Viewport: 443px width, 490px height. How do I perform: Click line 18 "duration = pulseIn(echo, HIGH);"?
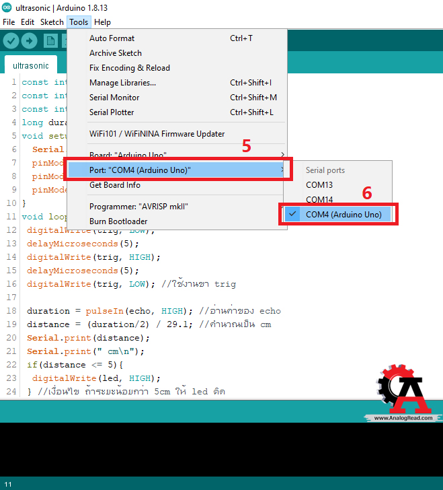coord(110,311)
